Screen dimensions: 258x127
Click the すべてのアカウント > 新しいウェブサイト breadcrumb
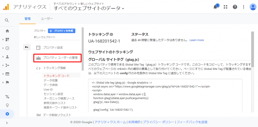click(x=79, y=4)
